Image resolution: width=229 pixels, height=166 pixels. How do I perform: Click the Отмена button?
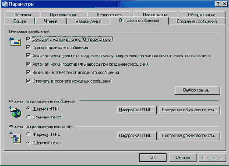pos(183,157)
